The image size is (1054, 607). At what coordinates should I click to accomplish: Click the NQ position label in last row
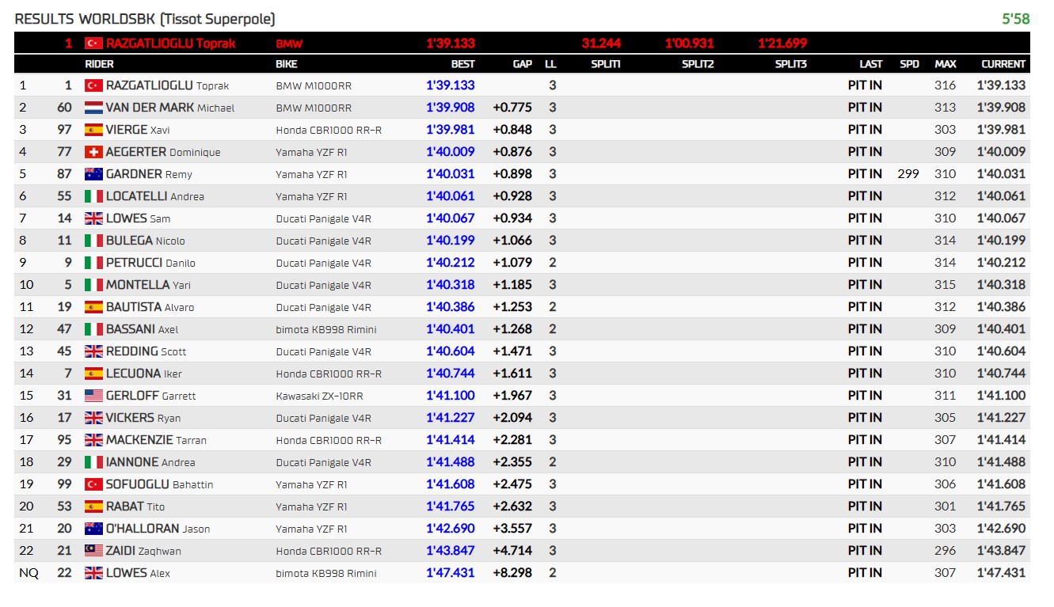[x=28, y=573]
